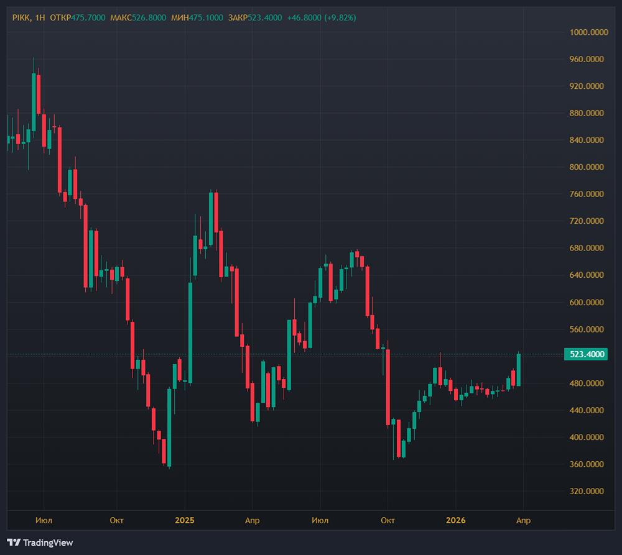Click the 760.0000 price axis label

(587, 194)
